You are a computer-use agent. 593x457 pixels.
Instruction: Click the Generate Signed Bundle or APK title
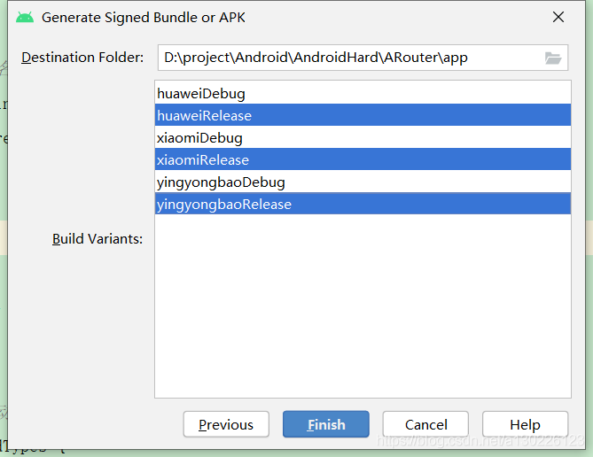point(144,18)
